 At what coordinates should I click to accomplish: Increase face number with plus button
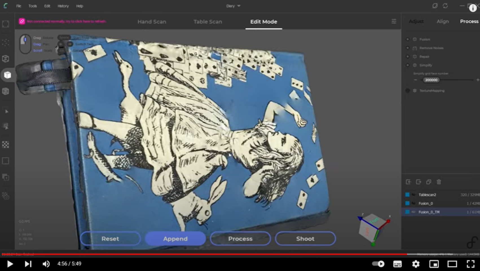click(x=478, y=80)
